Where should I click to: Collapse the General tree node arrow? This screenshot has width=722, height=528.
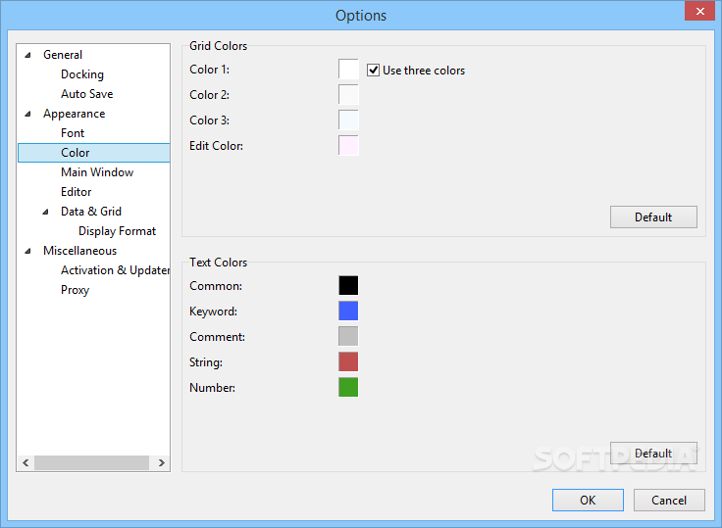(x=28, y=55)
